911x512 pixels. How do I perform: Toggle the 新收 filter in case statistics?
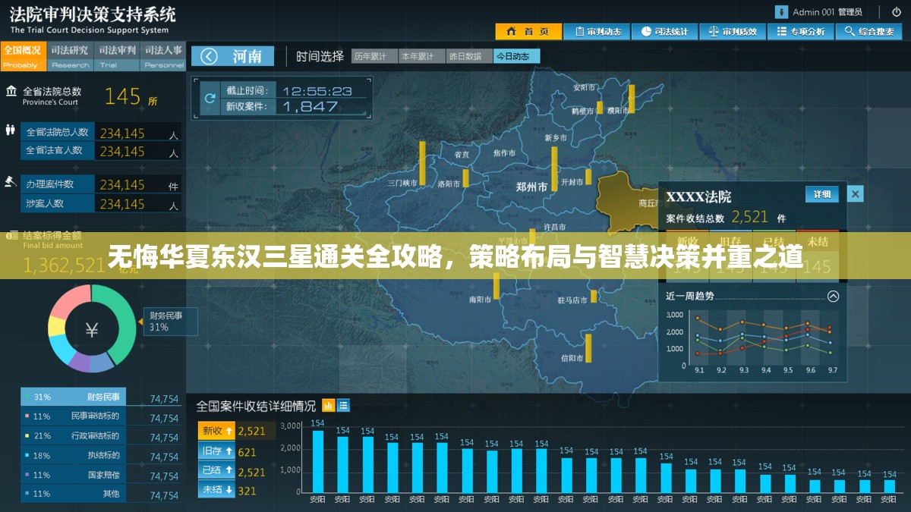(x=215, y=430)
